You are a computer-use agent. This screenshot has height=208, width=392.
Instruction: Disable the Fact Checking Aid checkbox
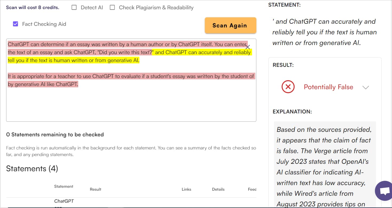point(15,24)
